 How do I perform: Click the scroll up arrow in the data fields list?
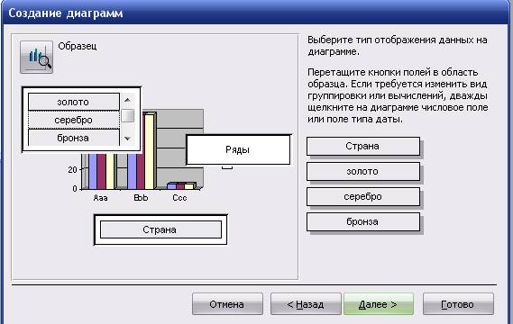pos(128,100)
